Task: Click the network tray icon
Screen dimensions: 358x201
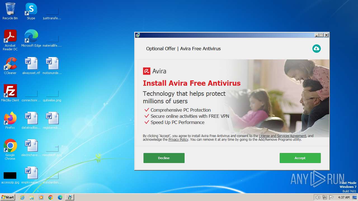Action: pos(325,197)
